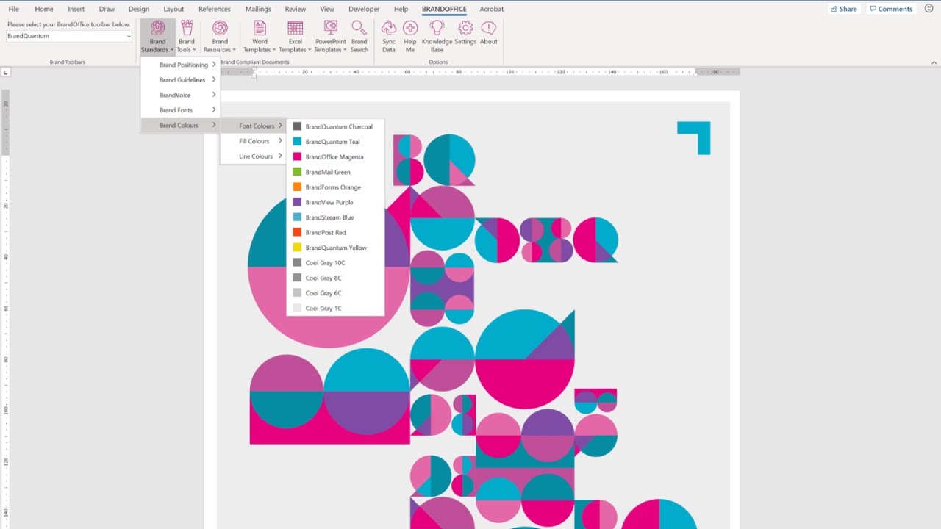
Task: Switch to the View tab
Action: [x=327, y=9]
